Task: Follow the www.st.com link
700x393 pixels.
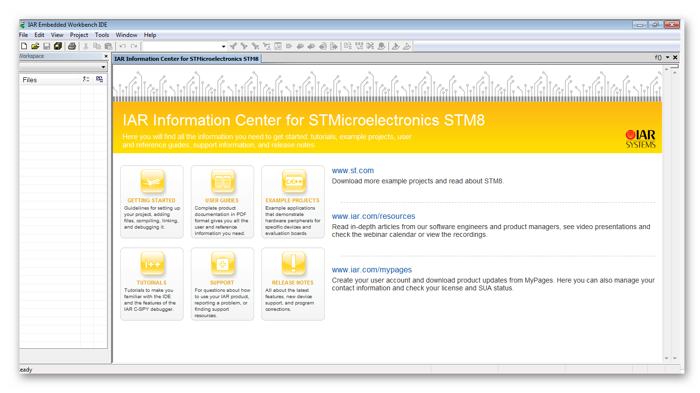Action: 352,170
